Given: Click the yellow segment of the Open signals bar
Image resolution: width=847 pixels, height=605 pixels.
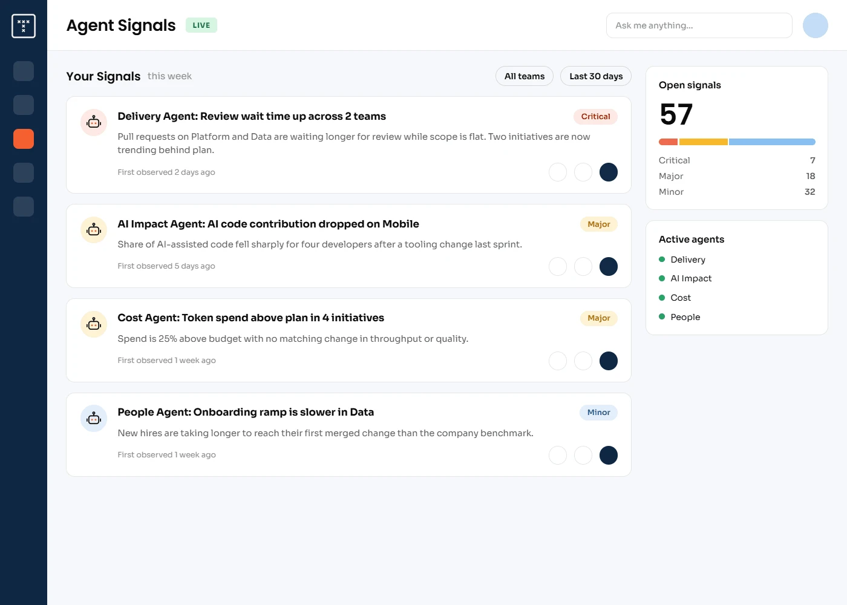Looking at the screenshot, I should (x=704, y=142).
